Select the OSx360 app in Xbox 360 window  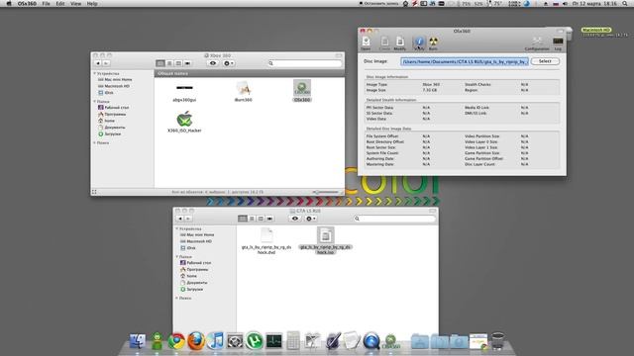302,90
